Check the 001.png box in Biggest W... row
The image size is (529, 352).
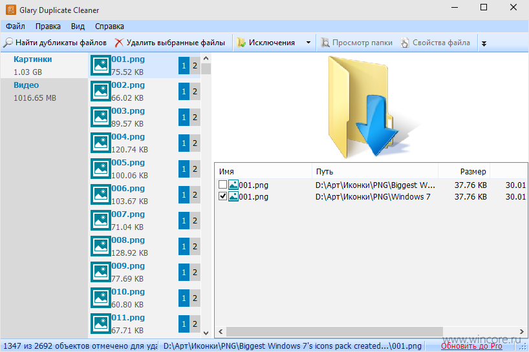(x=222, y=185)
